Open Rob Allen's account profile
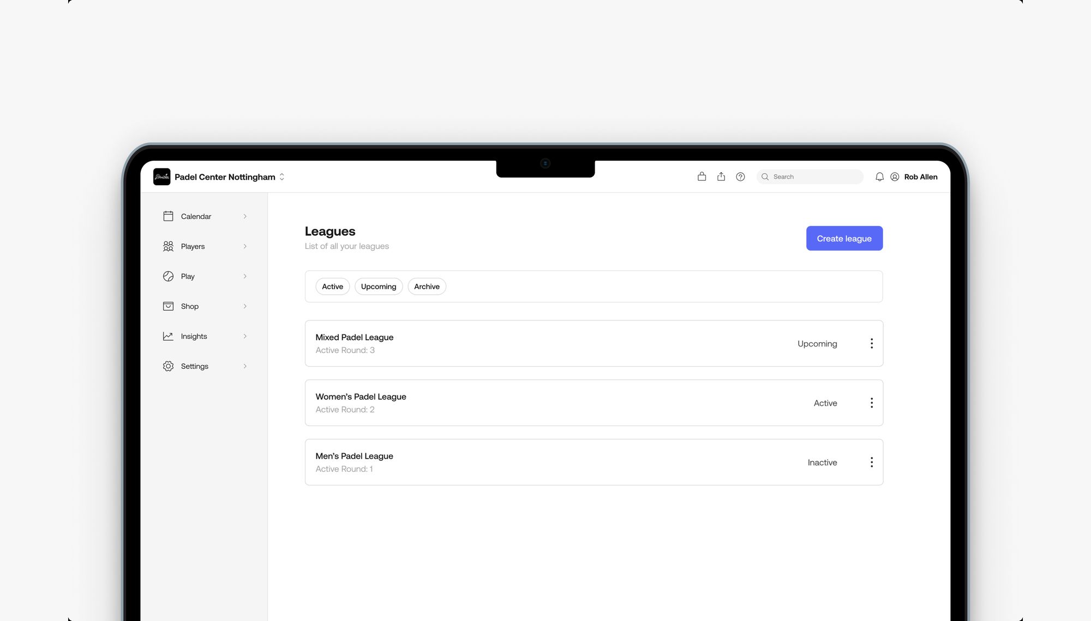The width and height of the screenshot is (1091, 621). point(895,176)
